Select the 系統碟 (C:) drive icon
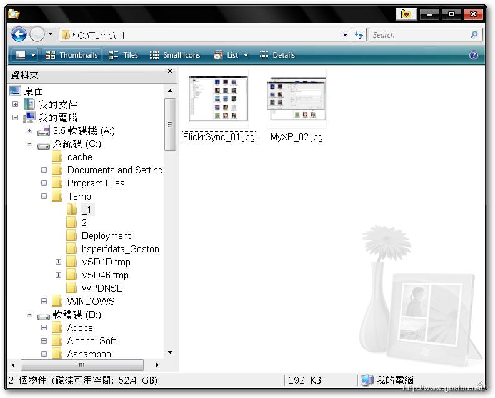This screenshot has width=495, height=398. click(x=44, y=145)
